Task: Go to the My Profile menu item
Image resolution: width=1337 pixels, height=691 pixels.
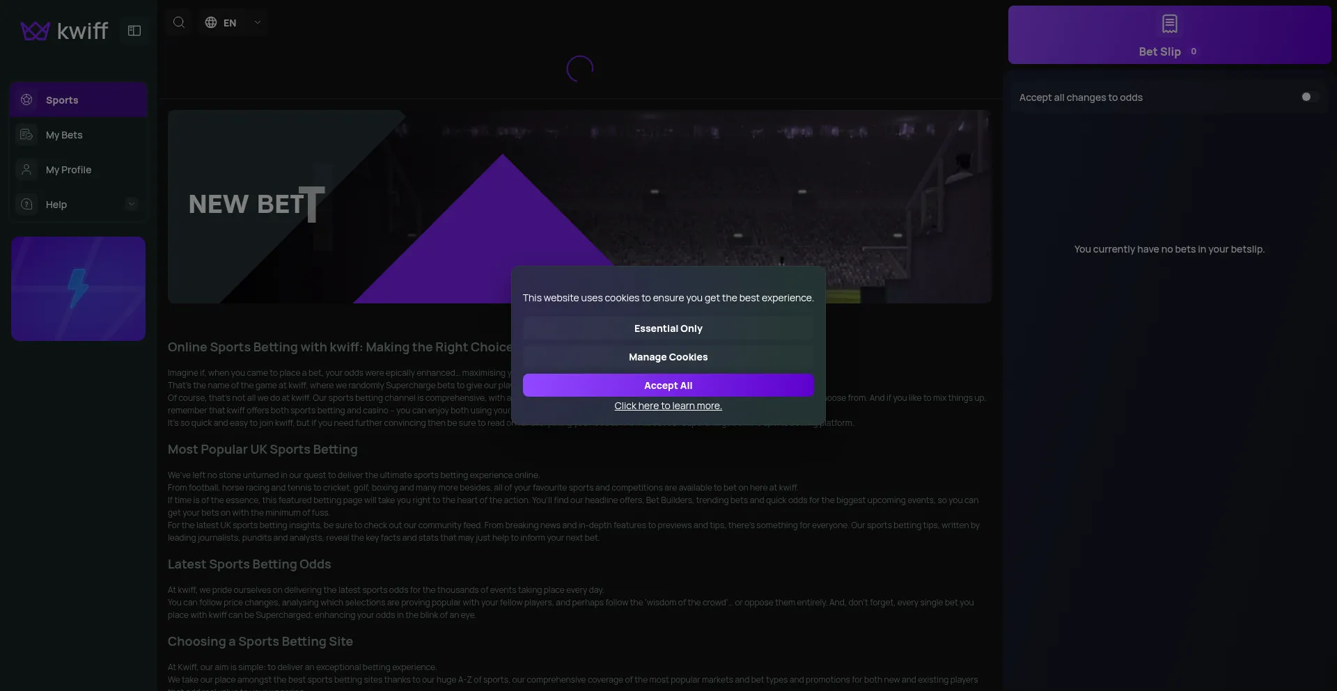Action: click(x=68, y=170)
